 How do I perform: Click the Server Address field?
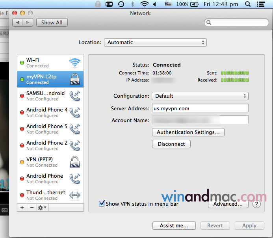(200, 108)
